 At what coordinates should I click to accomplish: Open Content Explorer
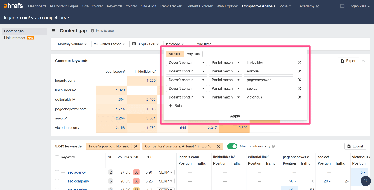pyautogui.click(x=199, y=6)
